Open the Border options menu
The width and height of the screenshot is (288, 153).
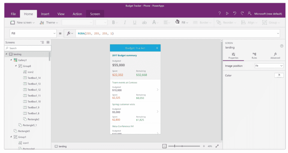pos(202,22)
